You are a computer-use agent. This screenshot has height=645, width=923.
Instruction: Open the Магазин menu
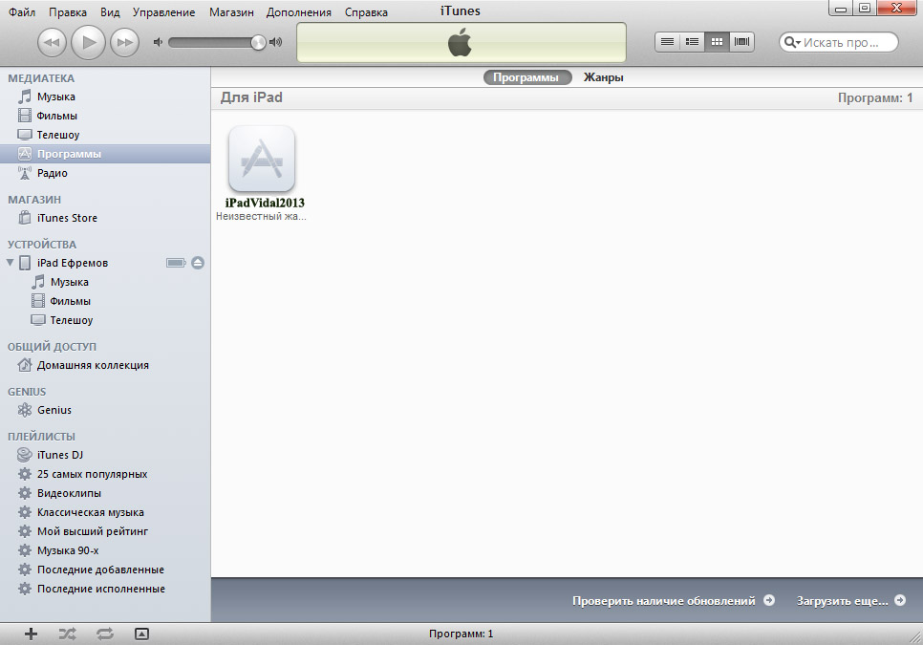click(x=231, y=11)
